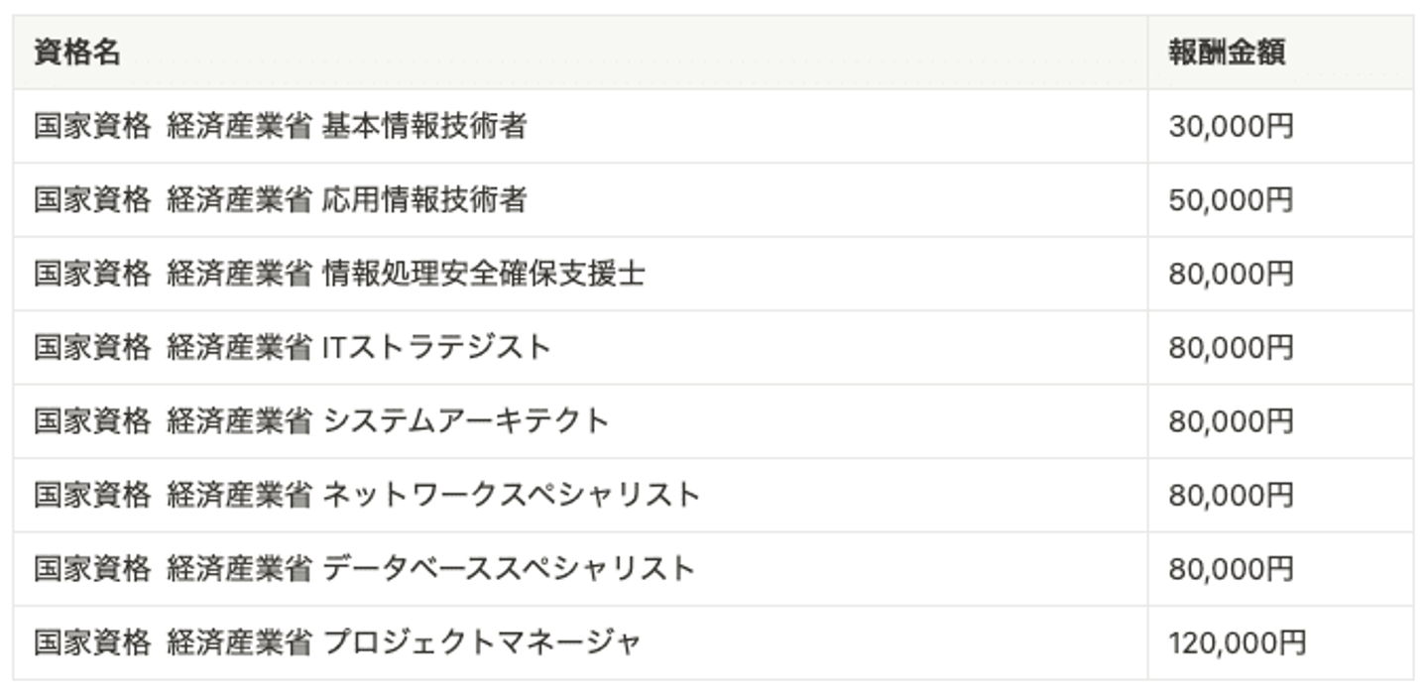Select the データベーススペシャリスト qualification cell
Screen dimensions: 1428x696
tap(509, 569)
